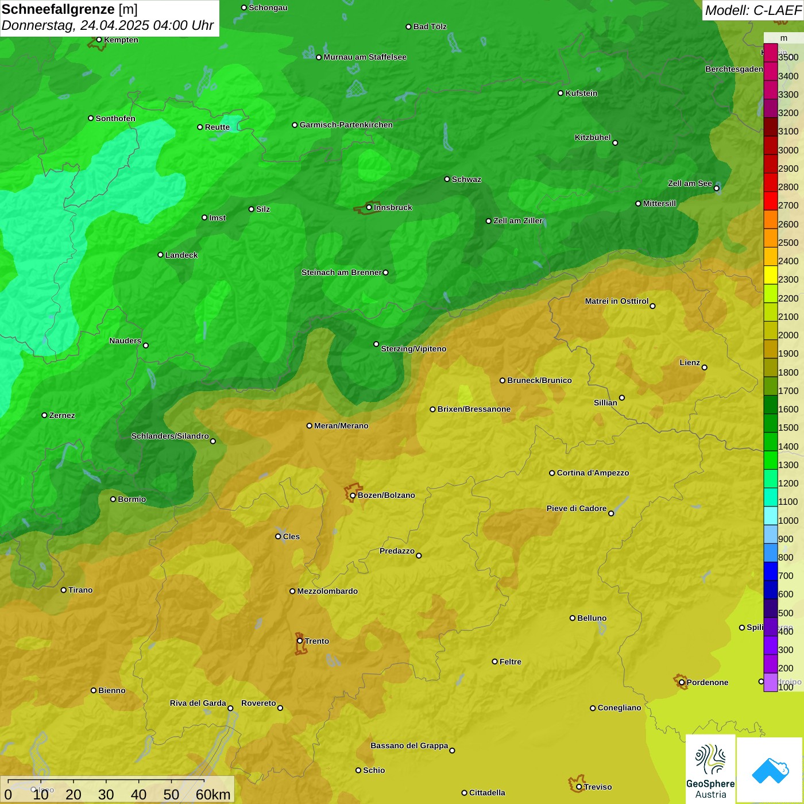
Task: Click the Feltre city marker
Action: (494, 662)
